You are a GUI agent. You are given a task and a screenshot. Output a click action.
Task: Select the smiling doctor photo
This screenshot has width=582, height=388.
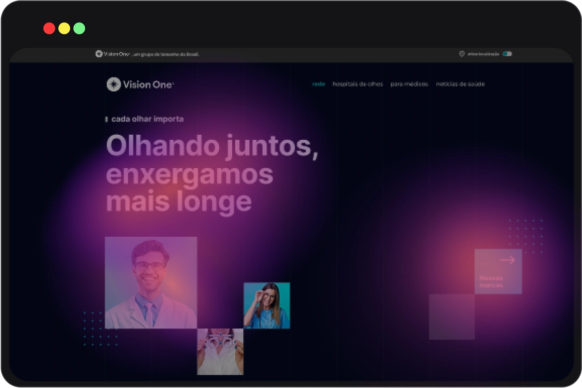point(150,283)
